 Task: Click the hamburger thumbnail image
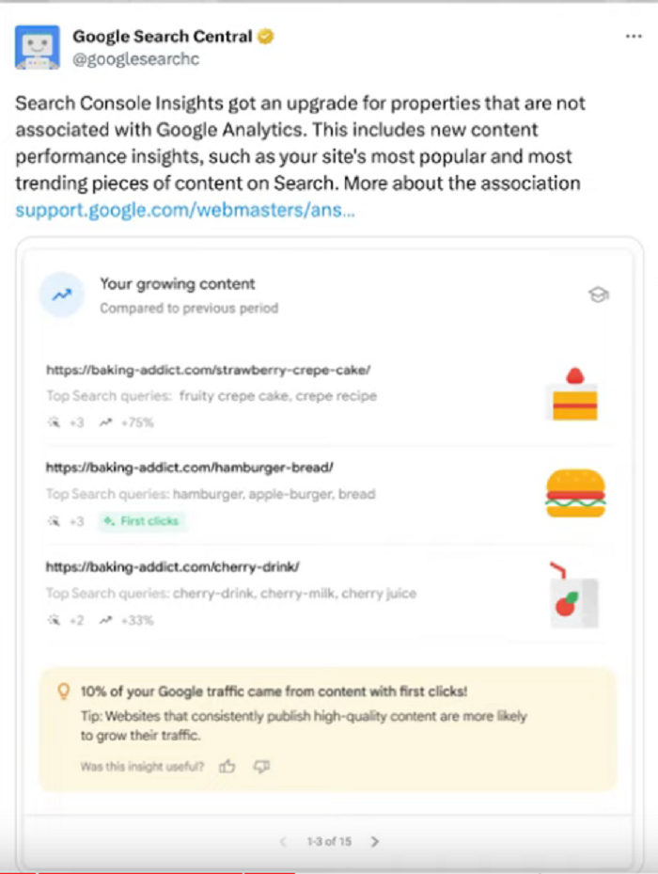point(575,492)
